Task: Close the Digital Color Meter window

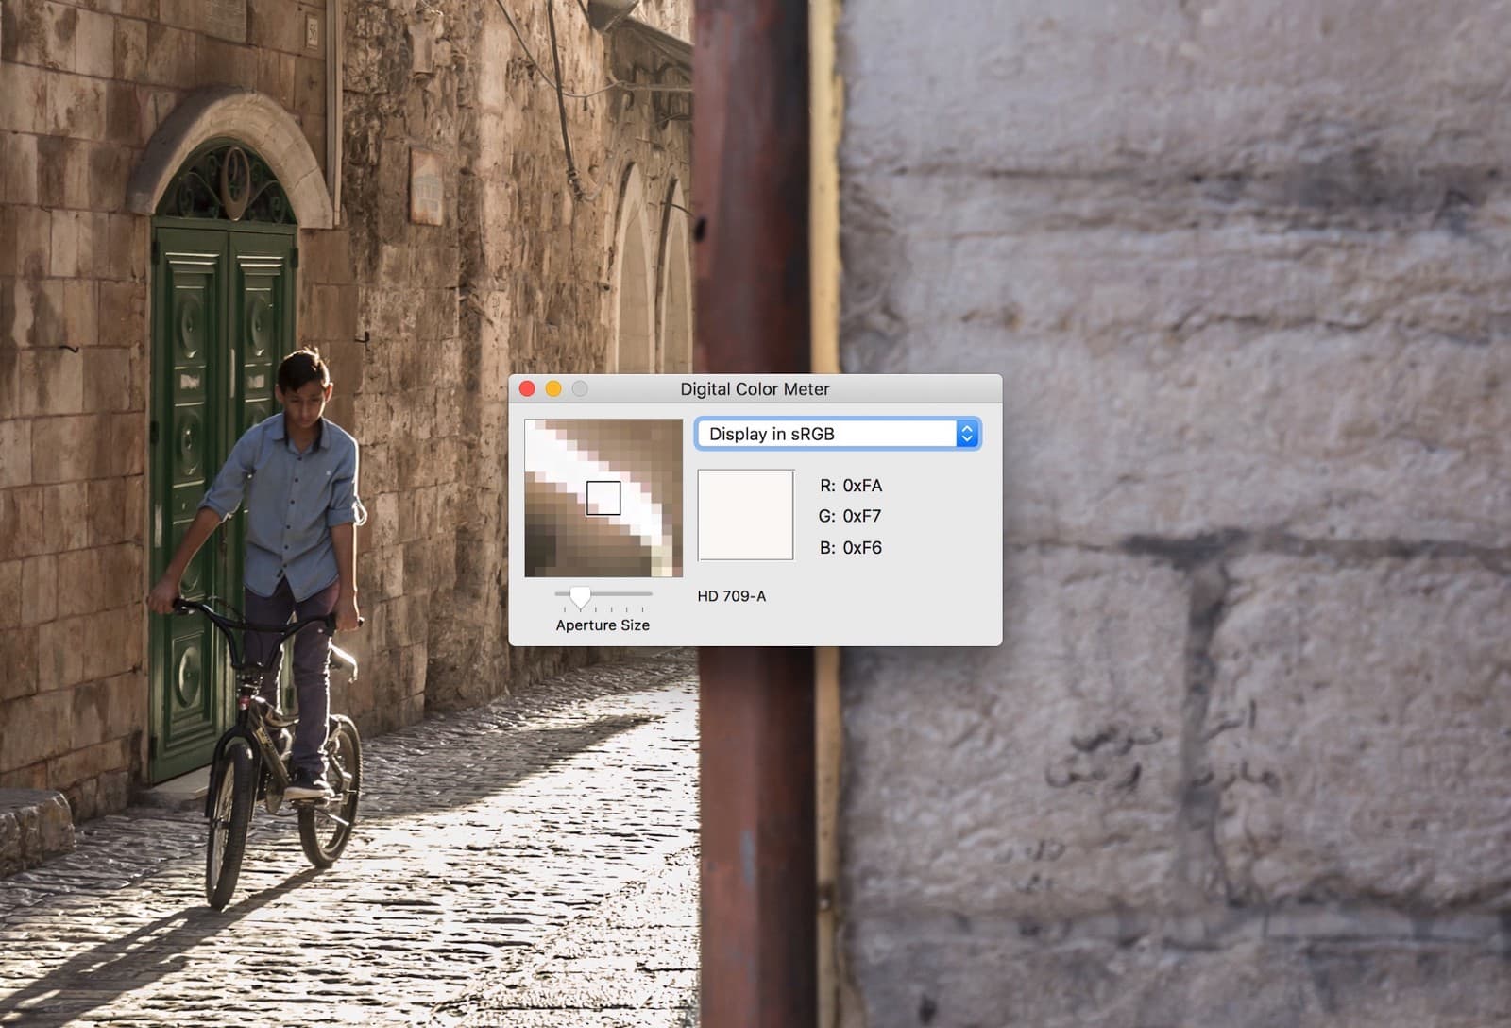Action: tap(527, 388)
